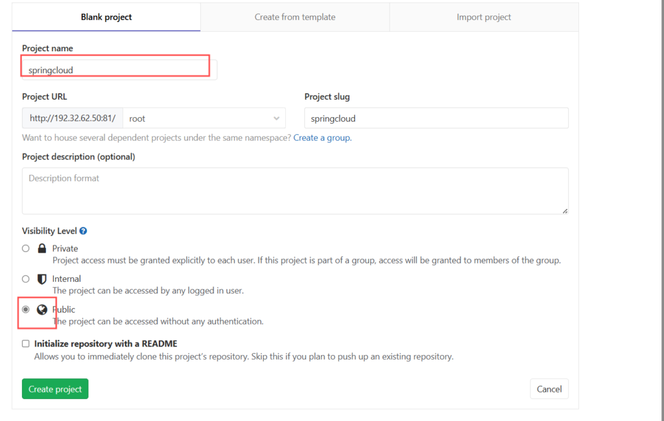Click the Cancel button

tap(549, 389)
